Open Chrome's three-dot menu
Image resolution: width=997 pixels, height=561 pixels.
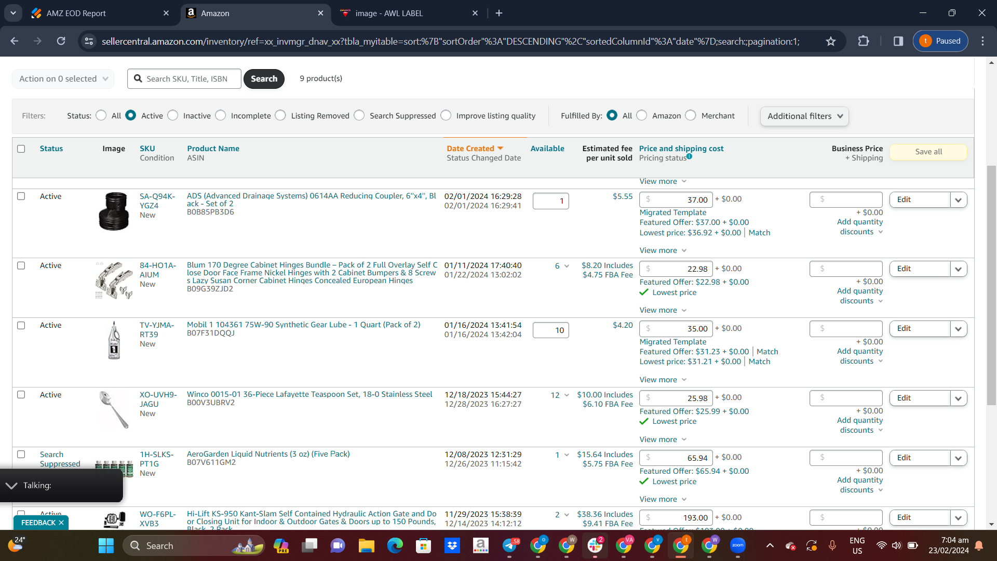pos(982,41)
